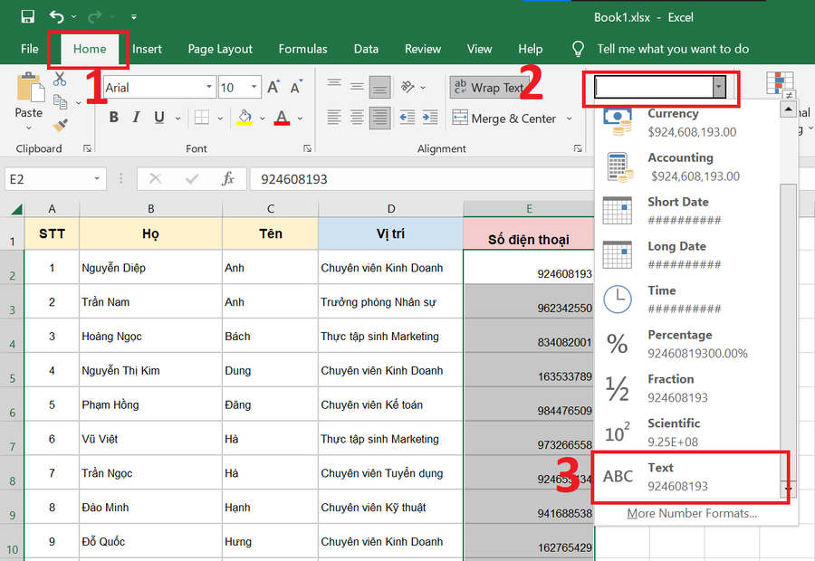815x561 pixels.
Task: Click the Cancel X icon in formula bar
Action: point(155,179)
